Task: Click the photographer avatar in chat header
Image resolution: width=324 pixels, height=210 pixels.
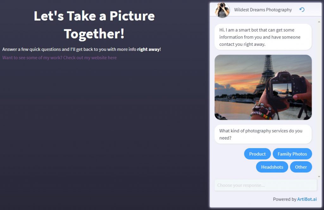Action: click(x=222, y=10)
